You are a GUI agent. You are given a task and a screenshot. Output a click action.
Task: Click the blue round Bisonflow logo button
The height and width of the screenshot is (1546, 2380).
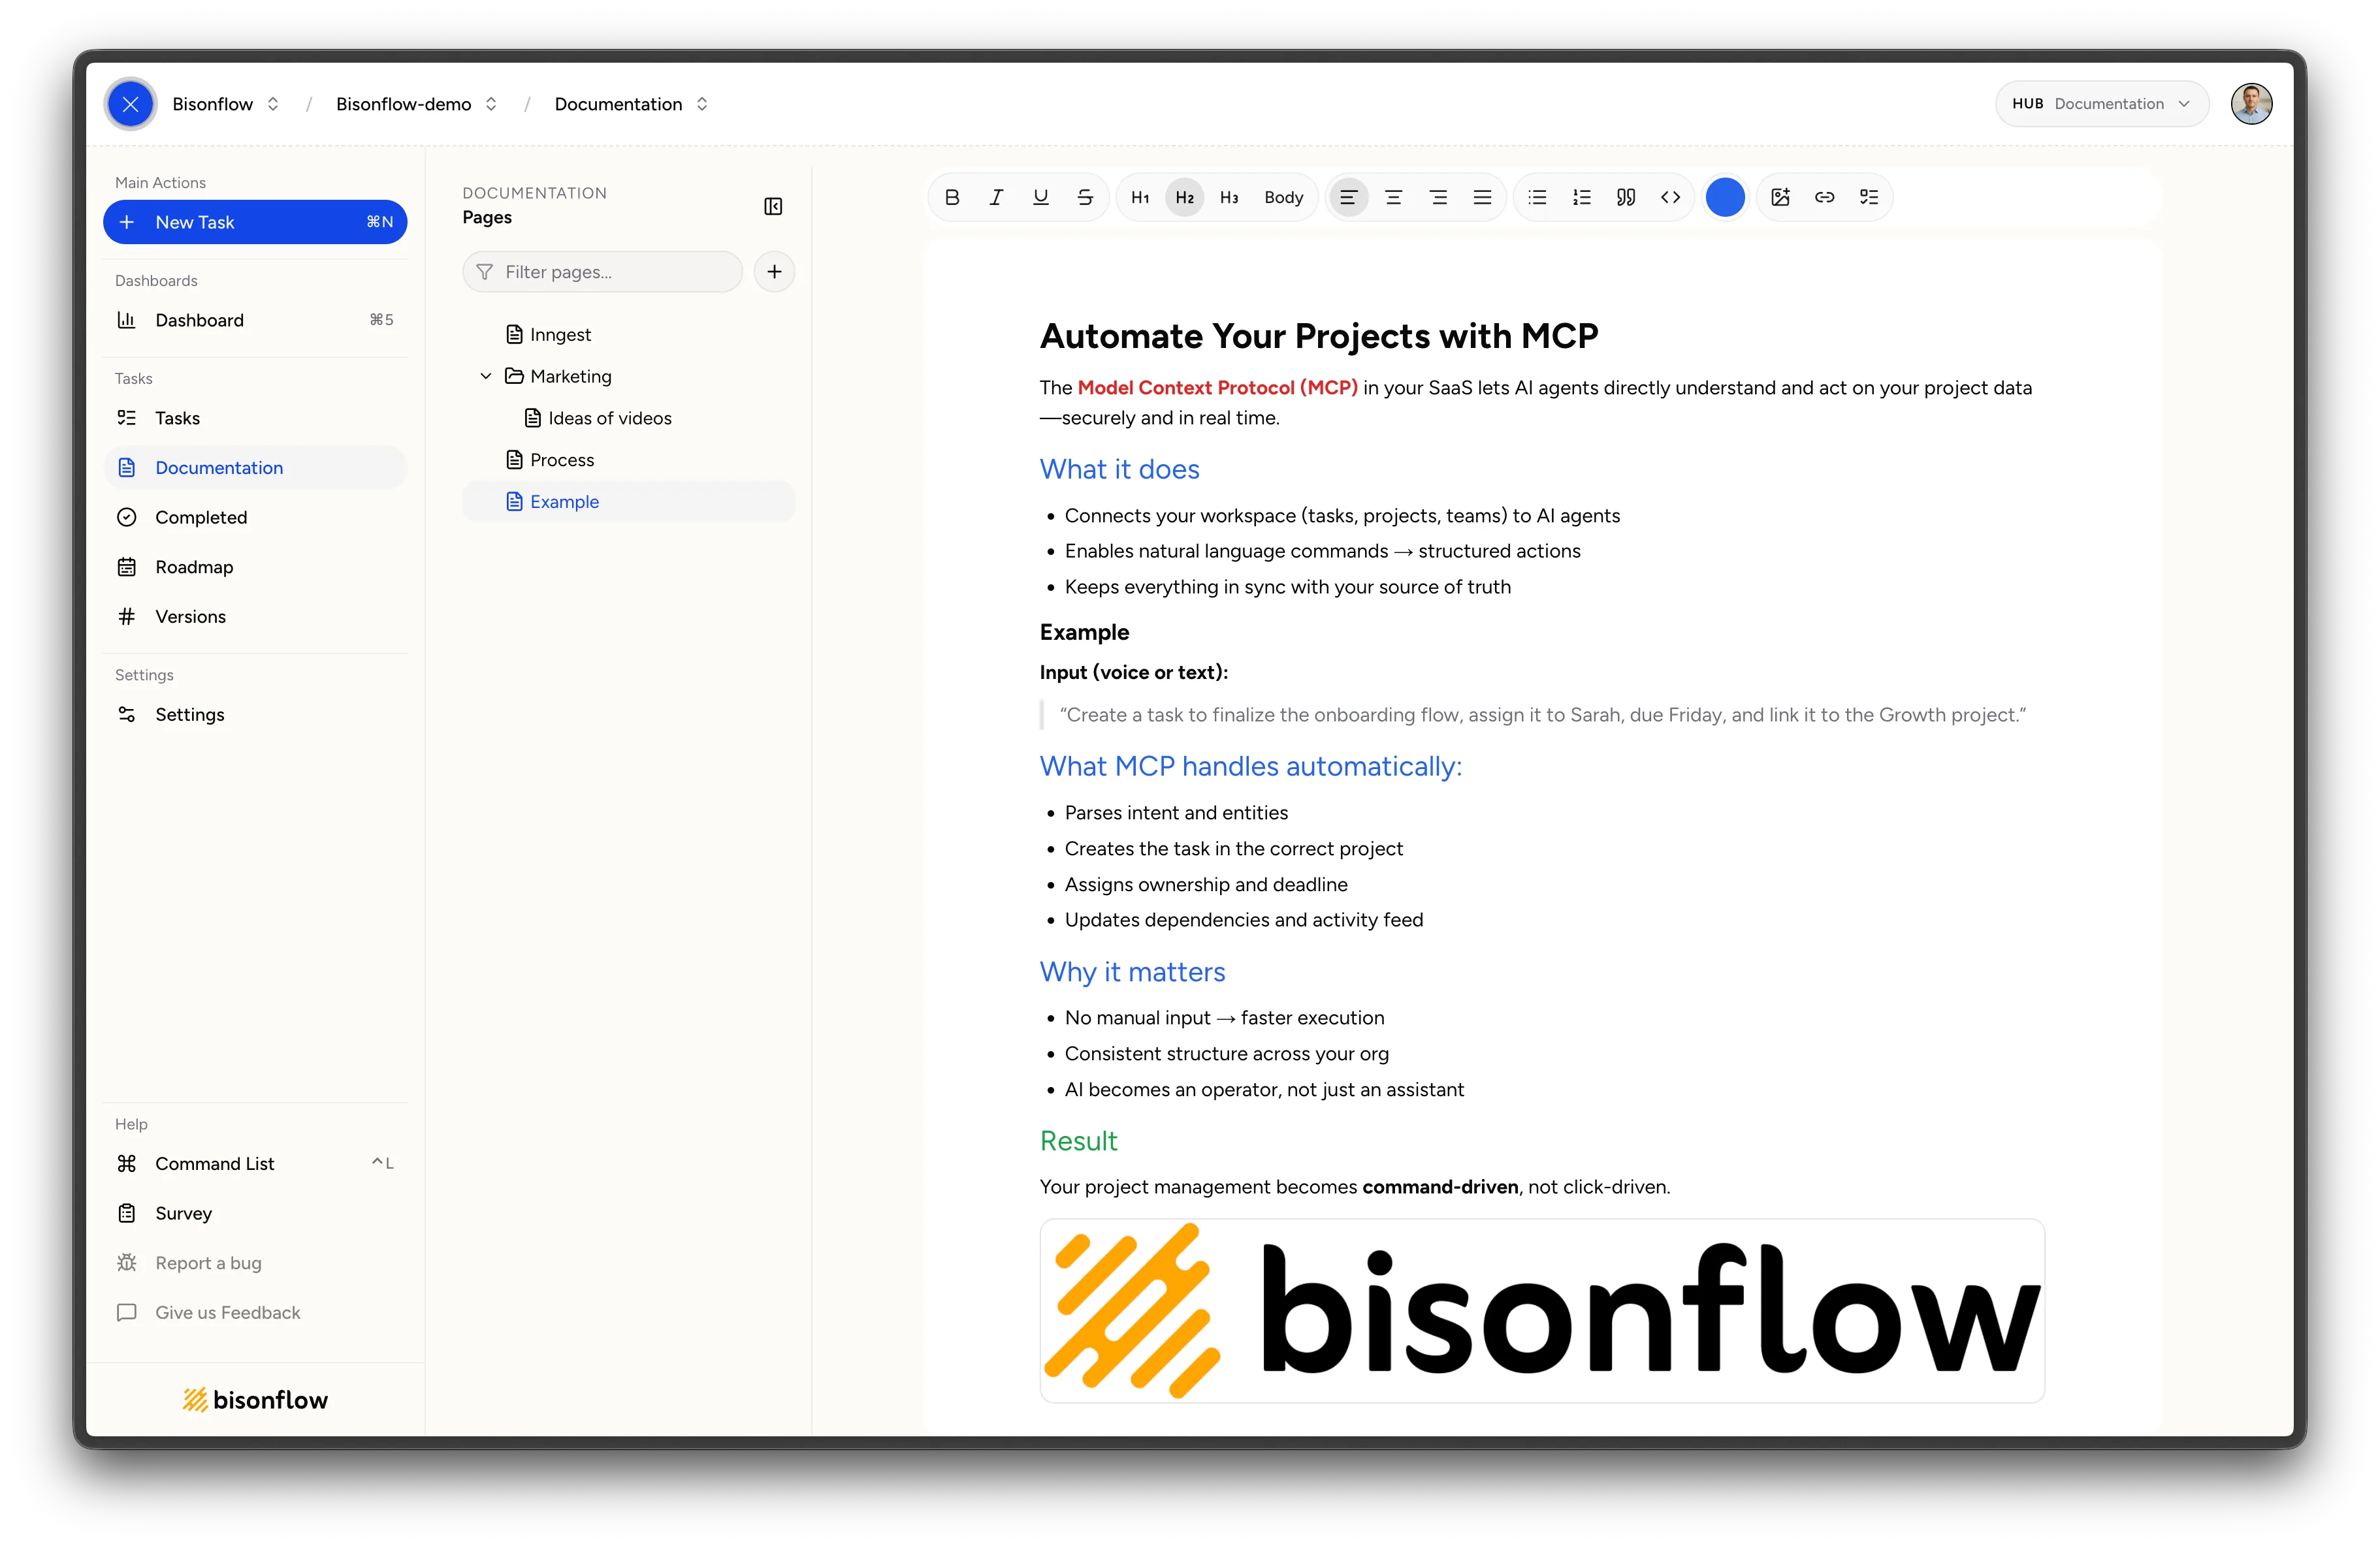[x=130, y=104]
